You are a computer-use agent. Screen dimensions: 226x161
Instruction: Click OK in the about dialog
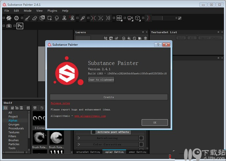(155, 123)
